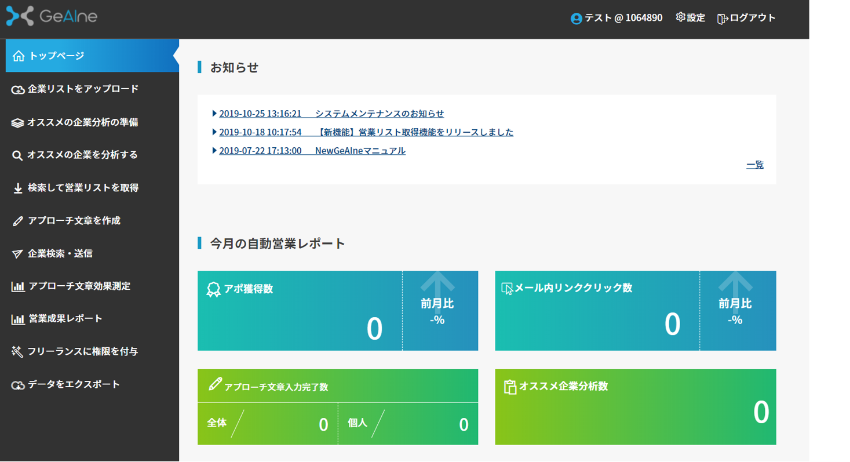850x462 pixels.
Task: Click the download arrow icon for 検索して営業リストを取得
Action: point(18,188)
